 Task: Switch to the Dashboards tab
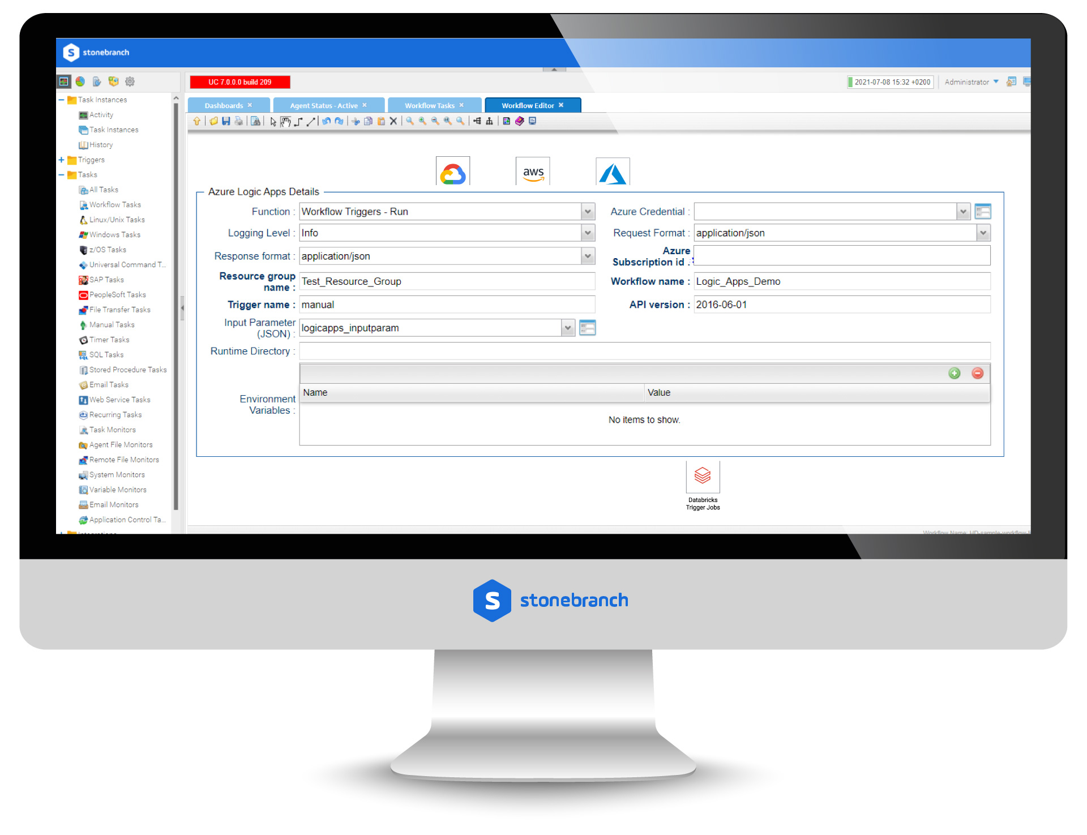click(x=224, y=106)
